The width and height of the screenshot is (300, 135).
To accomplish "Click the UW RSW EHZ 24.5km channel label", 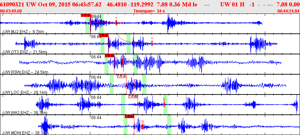I will tap(26, 72).
